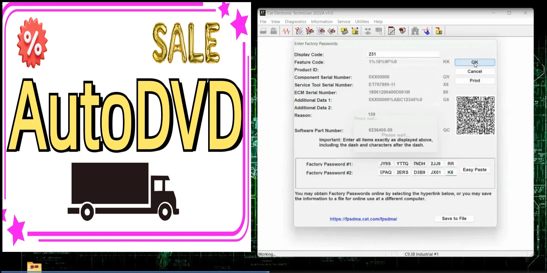Image resolution: width=547 pixels, height=273 pixels.
Task: View Active Diagnostic Codes icon
Action: click(x=298, y=31)
